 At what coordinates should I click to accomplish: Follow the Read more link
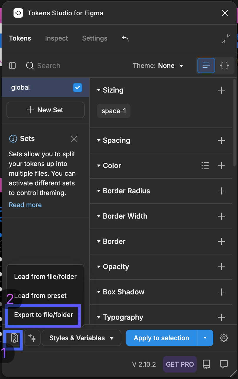point(25,205)
